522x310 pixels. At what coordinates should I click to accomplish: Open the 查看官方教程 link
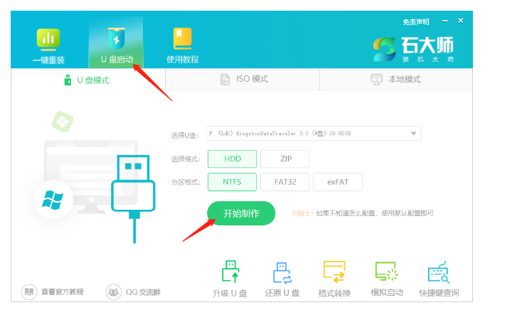pyautogui.click(x=54, y=292)
